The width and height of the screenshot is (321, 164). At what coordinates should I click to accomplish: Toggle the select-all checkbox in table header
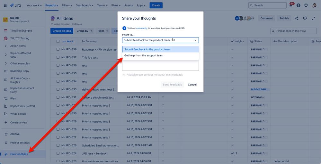(58, 41)
